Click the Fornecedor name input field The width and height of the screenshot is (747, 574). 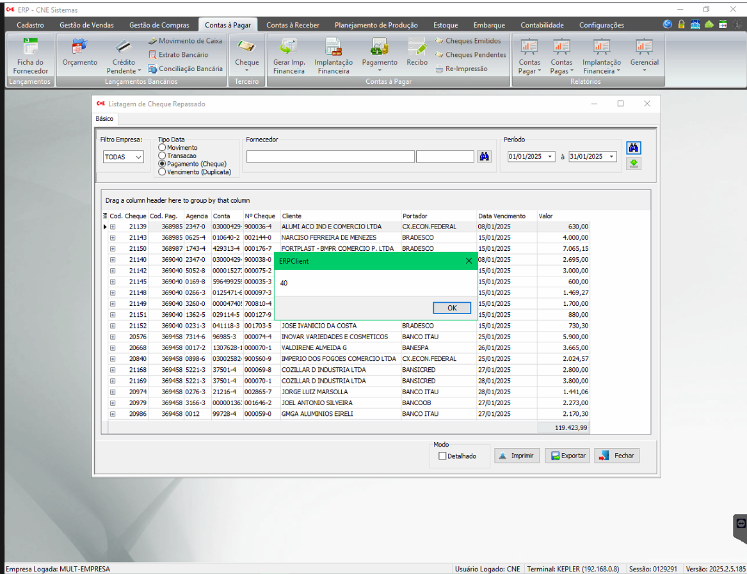point(330,157)
